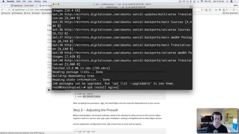Click the 'Step 2 – Adjusting the Firewall' heading
239x134 pixels.
click(96, 110)
